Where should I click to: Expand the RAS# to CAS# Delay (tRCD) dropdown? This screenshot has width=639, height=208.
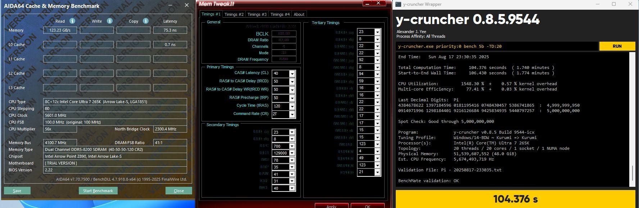pyautogui.click(x=292, y=82)
